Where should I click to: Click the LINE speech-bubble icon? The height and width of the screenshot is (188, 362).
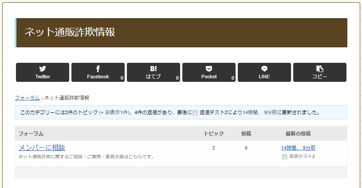[264, 69]
